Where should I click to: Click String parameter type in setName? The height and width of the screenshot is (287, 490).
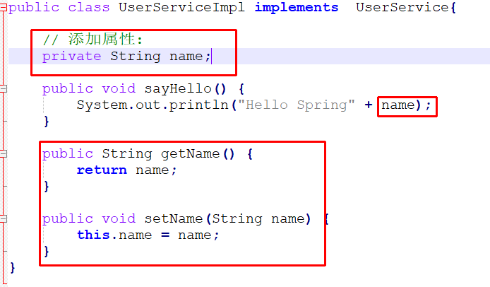click(237, 218)
